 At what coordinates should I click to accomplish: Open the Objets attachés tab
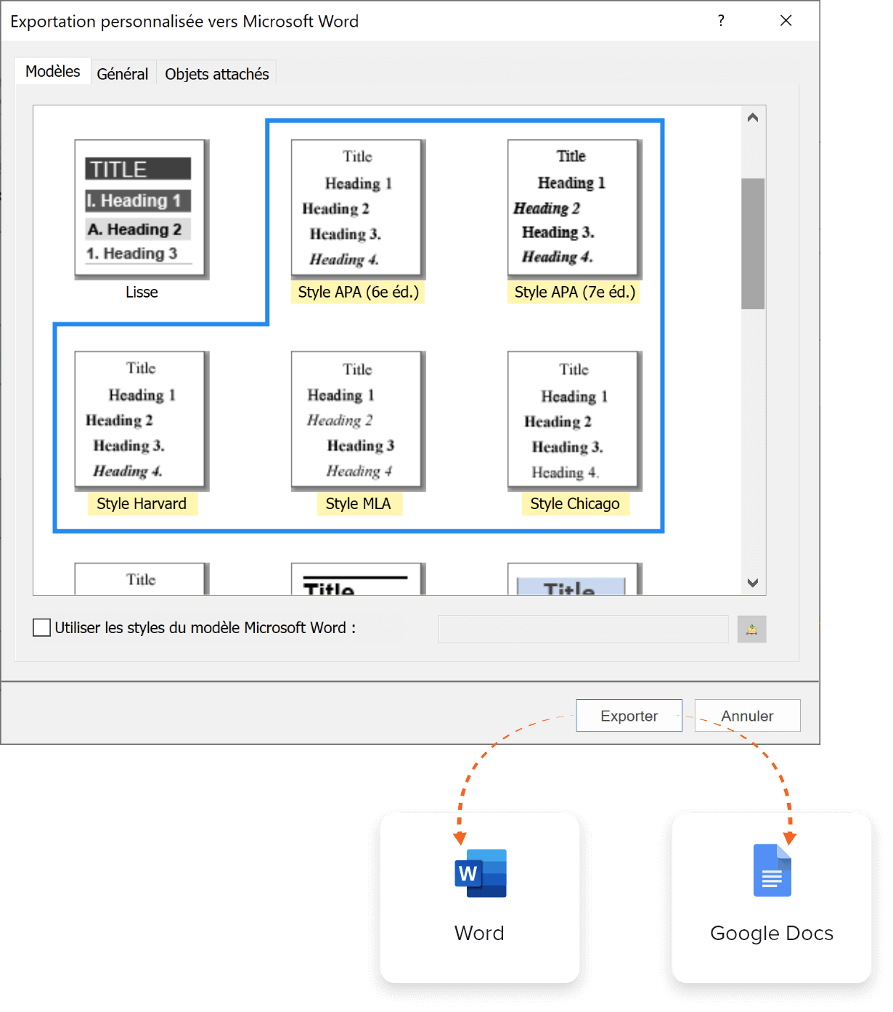216,74
